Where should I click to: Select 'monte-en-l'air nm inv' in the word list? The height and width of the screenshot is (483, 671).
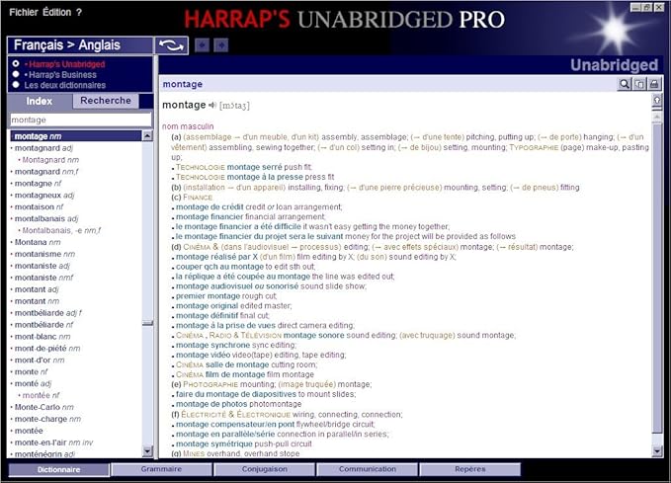(x=53, y=442)
